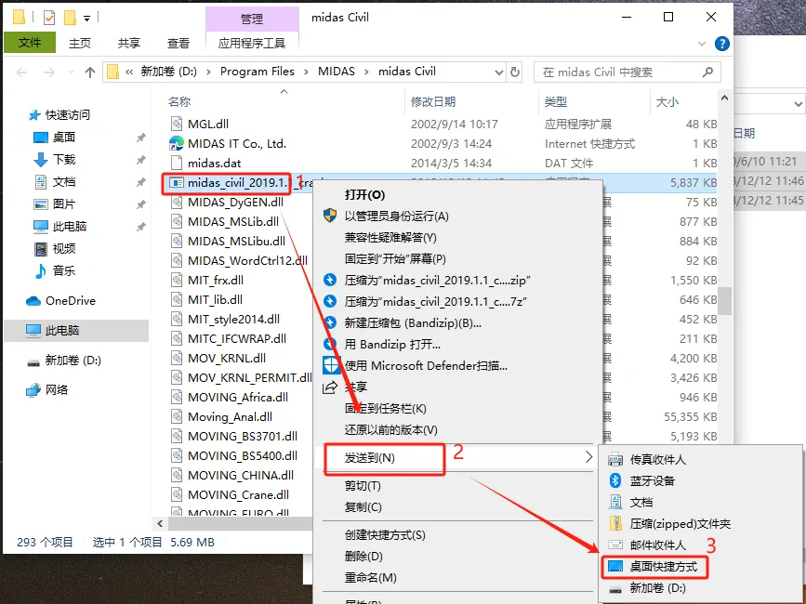Screen dimensions: 806x604
Task: Open the Home (主页) ribbon tab
Action: click(80, 43)
